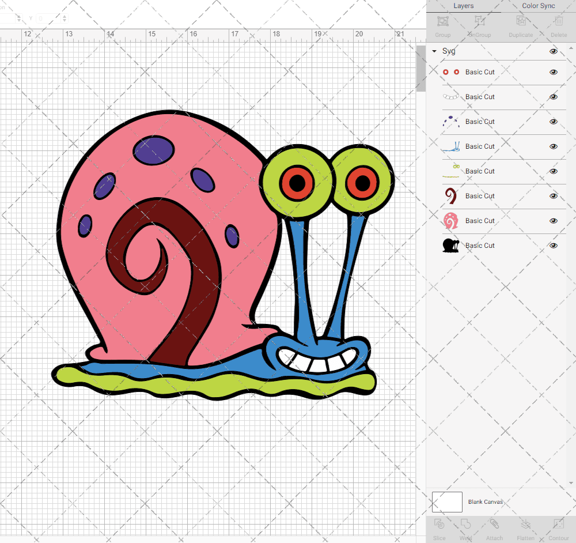Hide the entire Svg group
This screenshot has height=543, width=576.
click(x=553, y=51)
